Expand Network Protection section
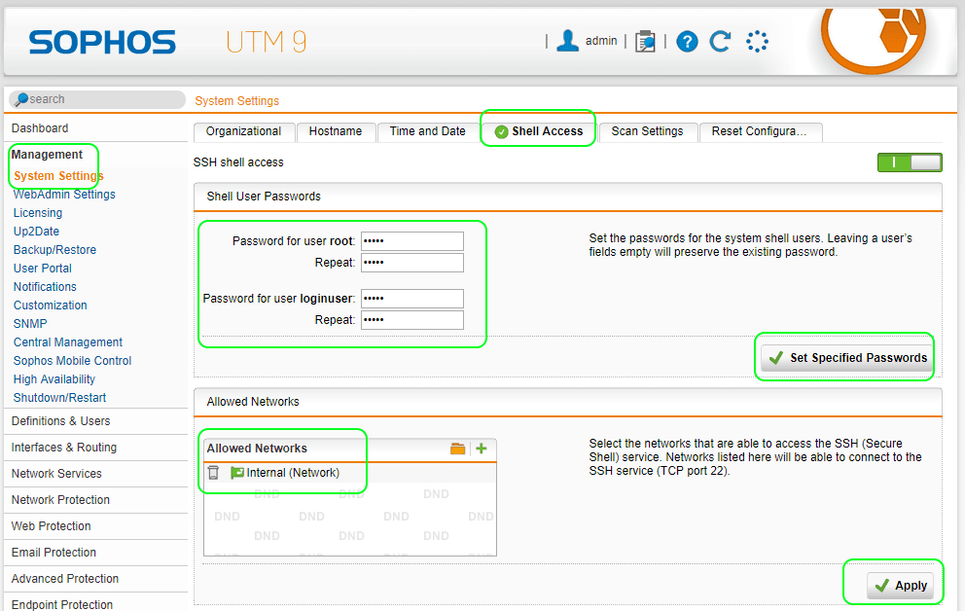Screen dimensions: 965x611 pyautogui.click(x=60, y=500)
